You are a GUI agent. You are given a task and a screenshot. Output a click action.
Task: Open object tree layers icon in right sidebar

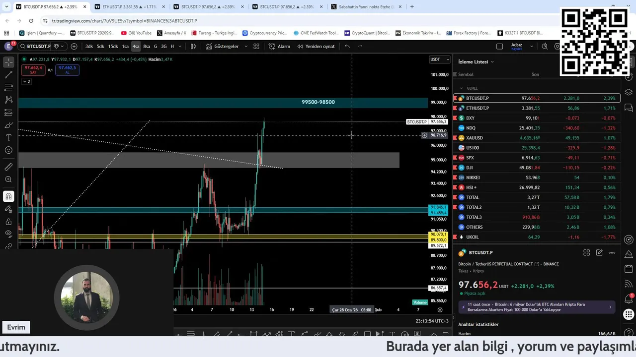629,92
